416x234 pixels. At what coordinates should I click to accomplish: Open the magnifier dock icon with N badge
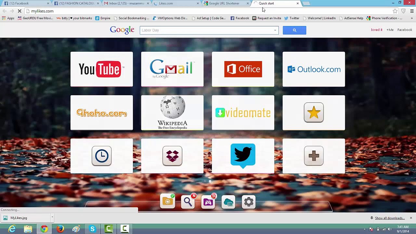click(x=188, y=202)
